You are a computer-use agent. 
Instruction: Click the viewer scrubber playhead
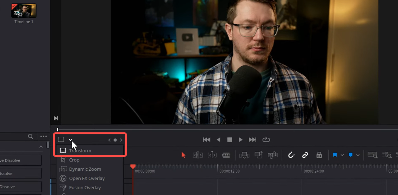[58, 129]
